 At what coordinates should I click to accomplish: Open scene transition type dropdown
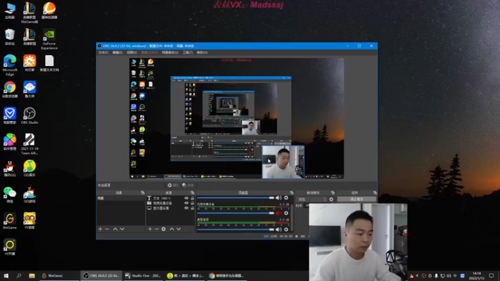click(312, 199)
